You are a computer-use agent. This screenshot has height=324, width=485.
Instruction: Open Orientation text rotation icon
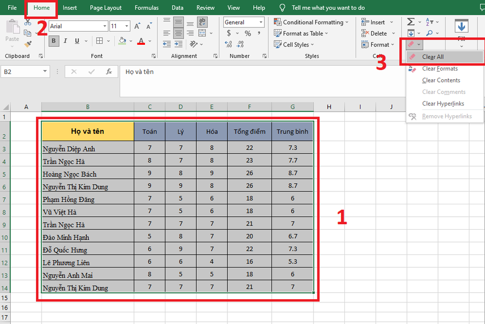point(193,44)
